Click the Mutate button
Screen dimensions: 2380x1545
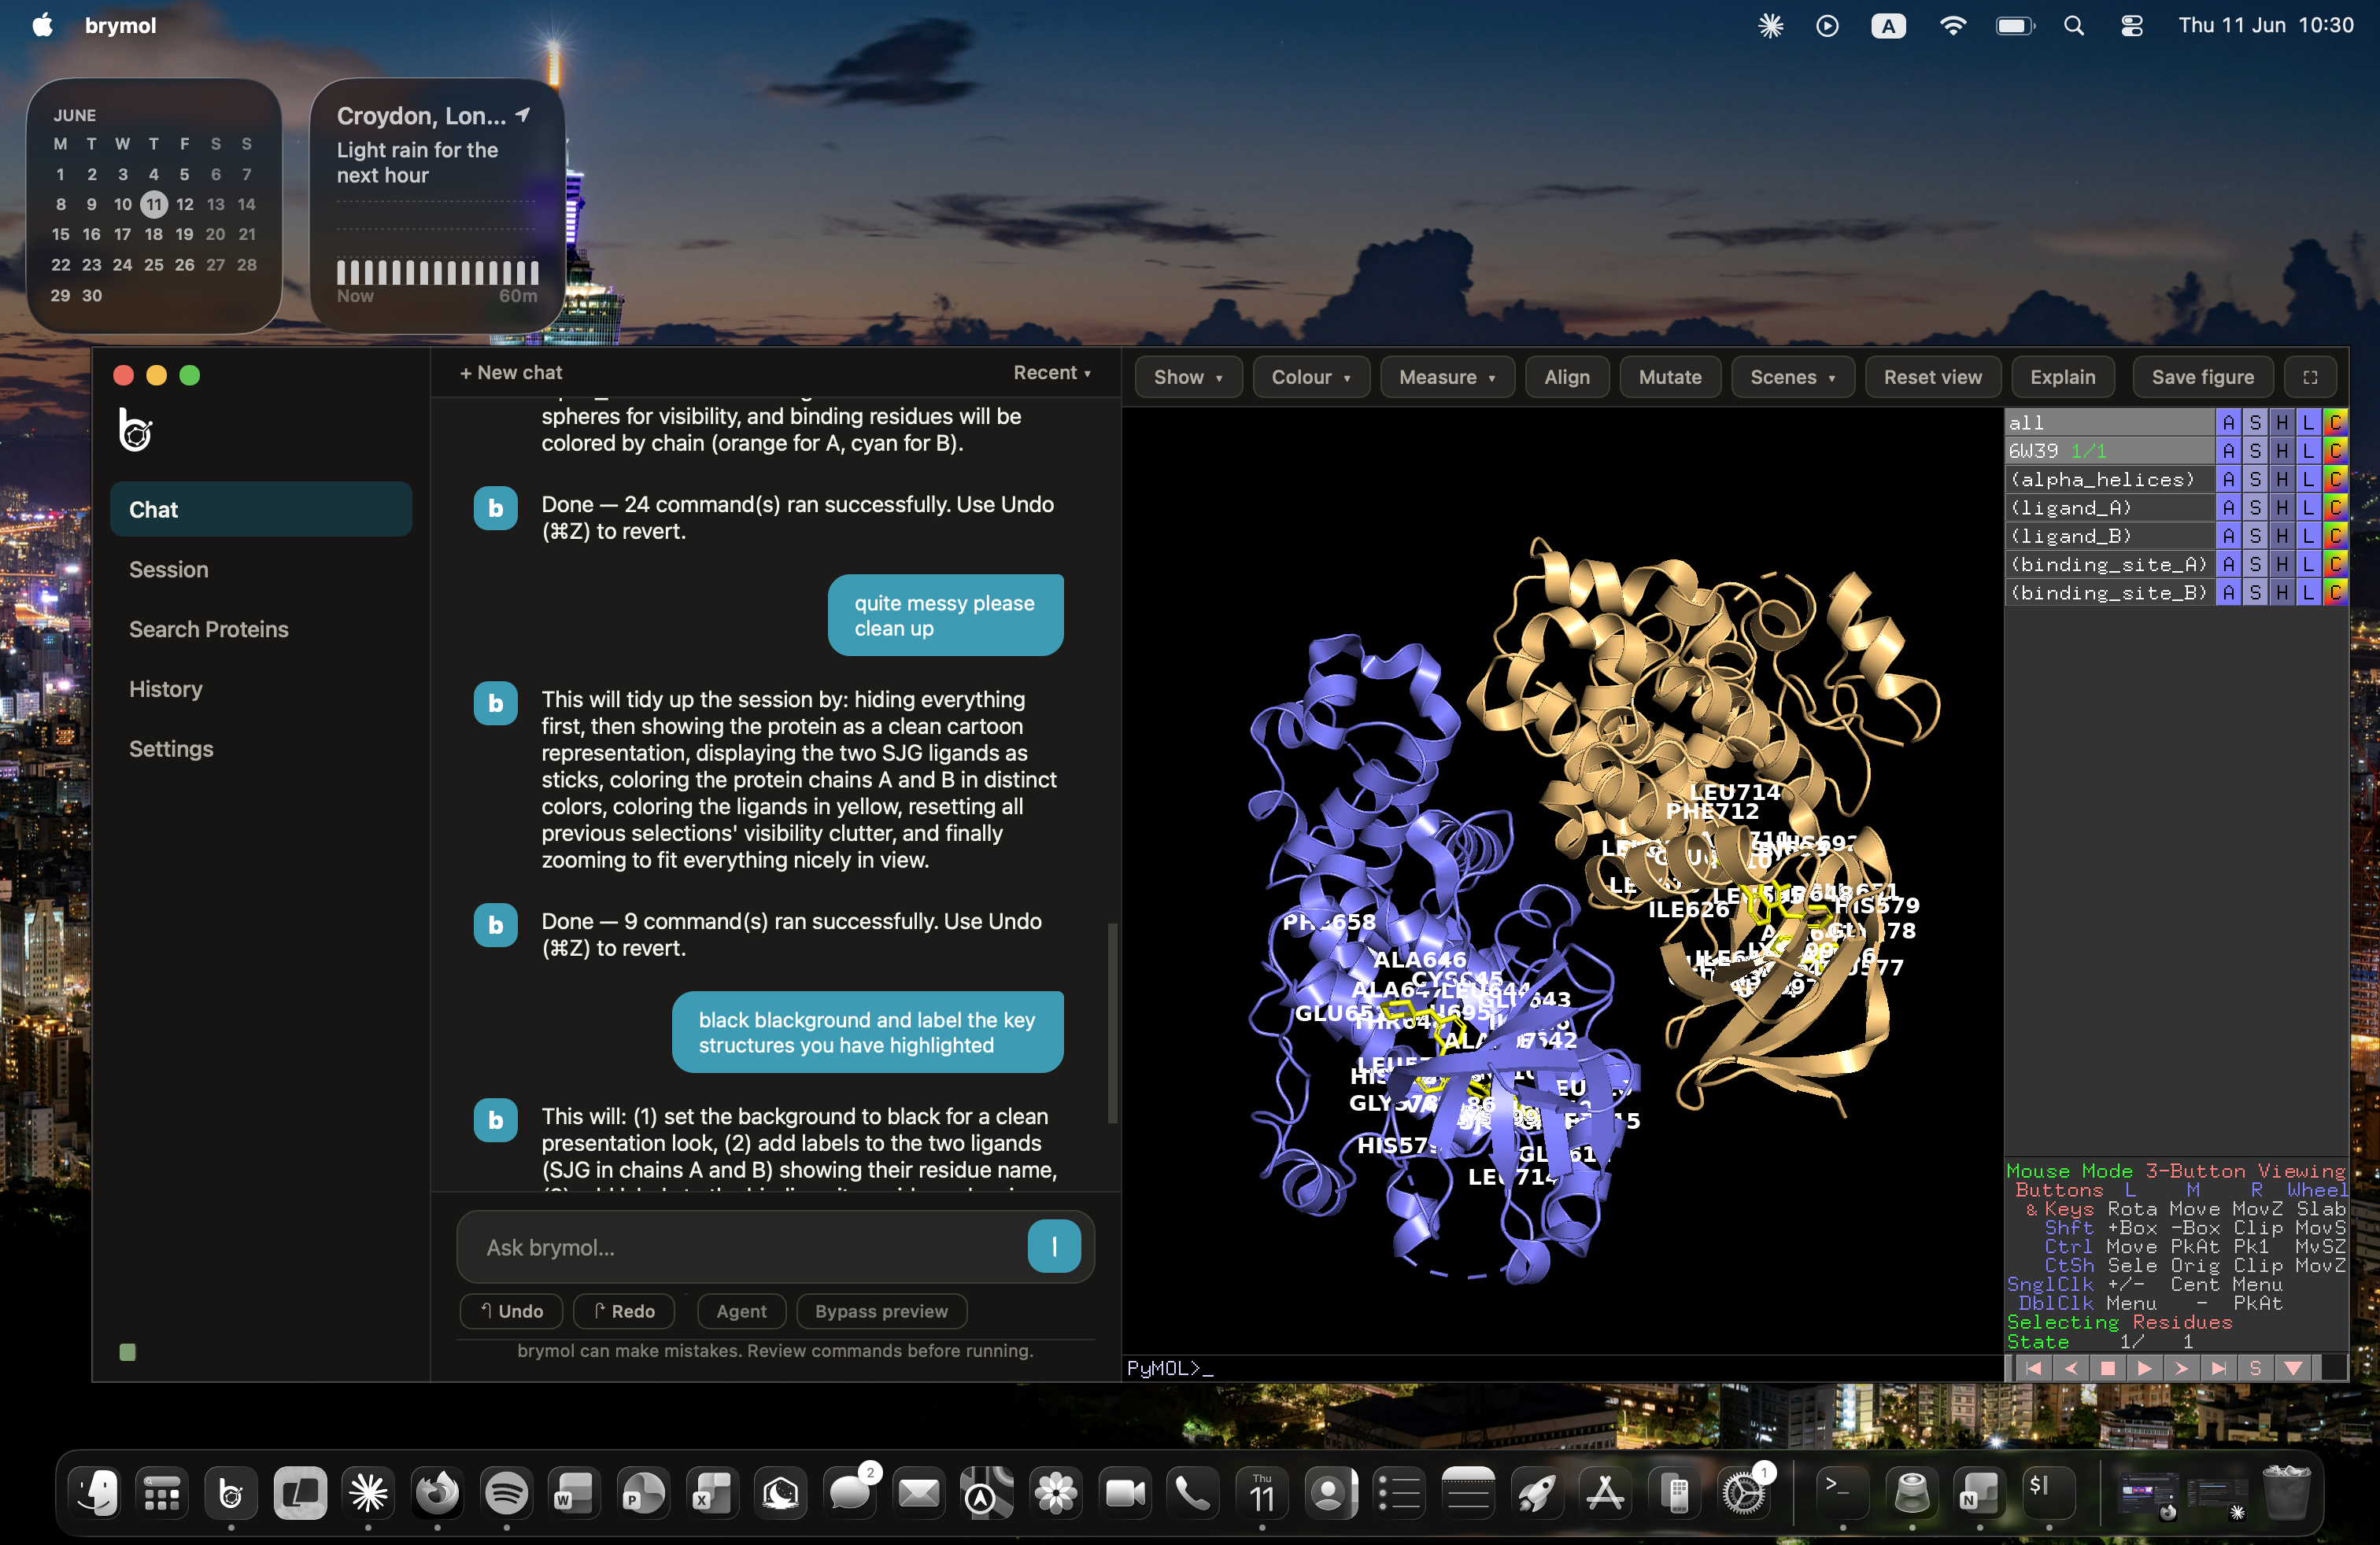coord(1670,377)
